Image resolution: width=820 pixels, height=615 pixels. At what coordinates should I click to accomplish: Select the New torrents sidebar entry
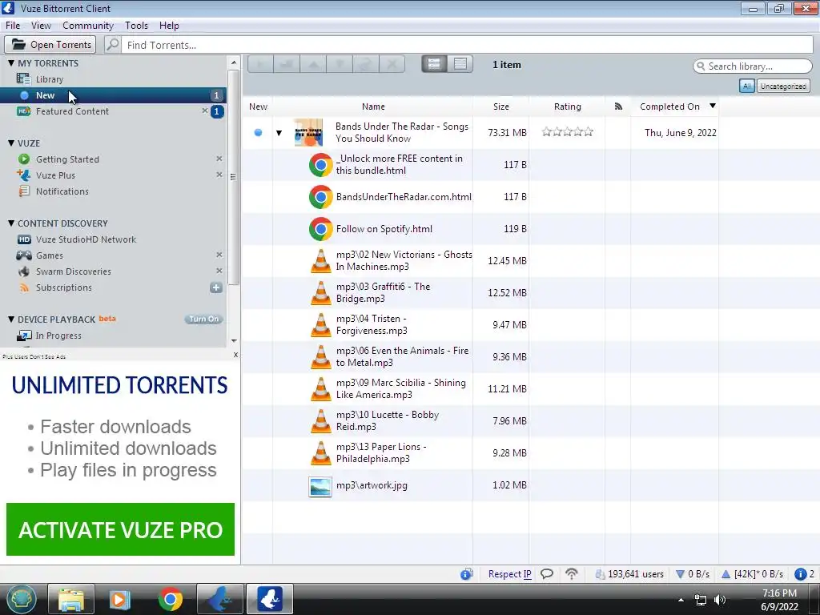click(113, 95)
